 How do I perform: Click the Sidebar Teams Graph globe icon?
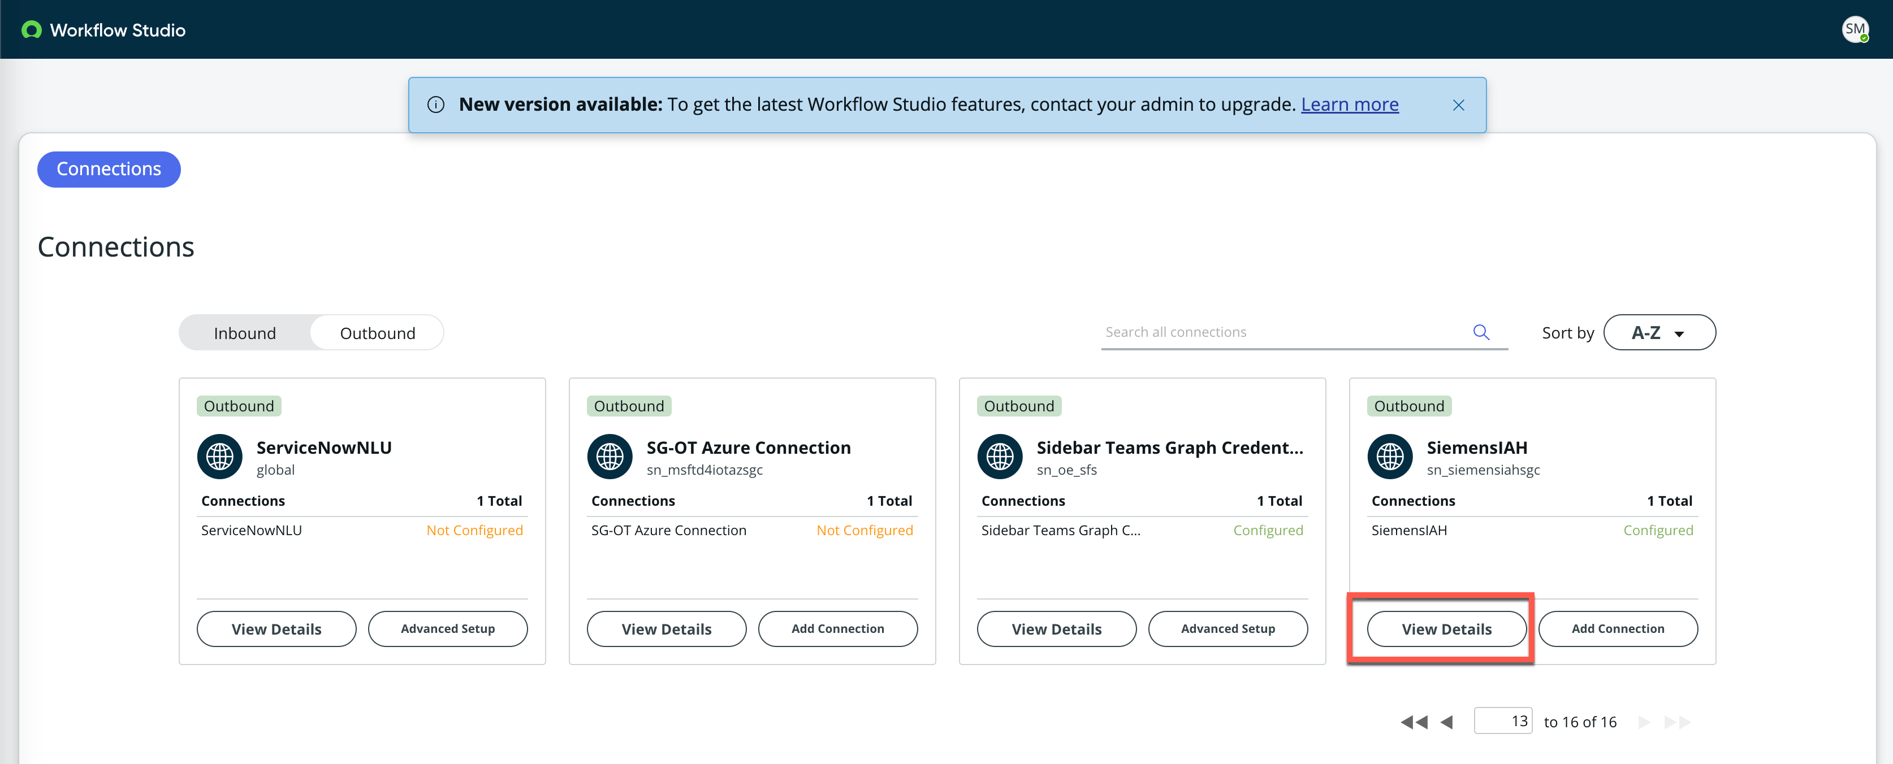(1000, 457)
